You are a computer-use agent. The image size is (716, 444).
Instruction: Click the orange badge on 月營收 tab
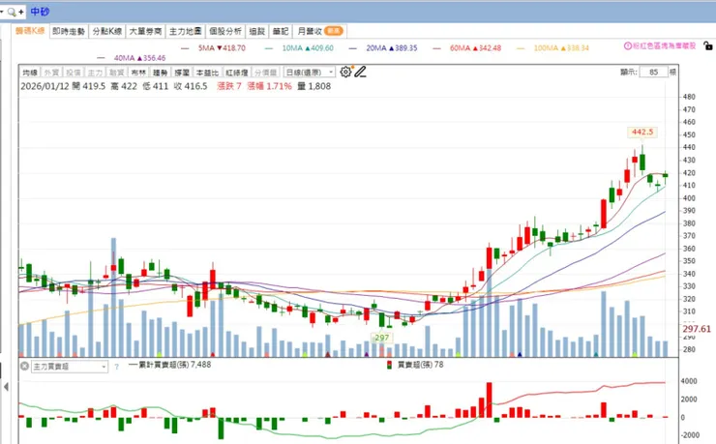pos(333,31)
